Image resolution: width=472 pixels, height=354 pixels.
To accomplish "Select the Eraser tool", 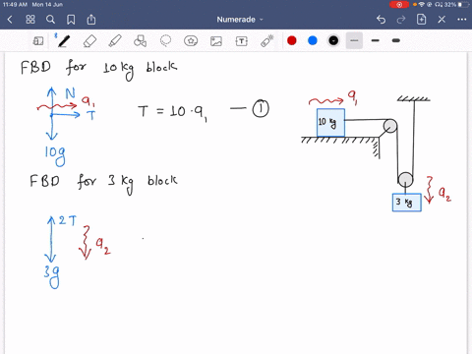I will 89,41.
